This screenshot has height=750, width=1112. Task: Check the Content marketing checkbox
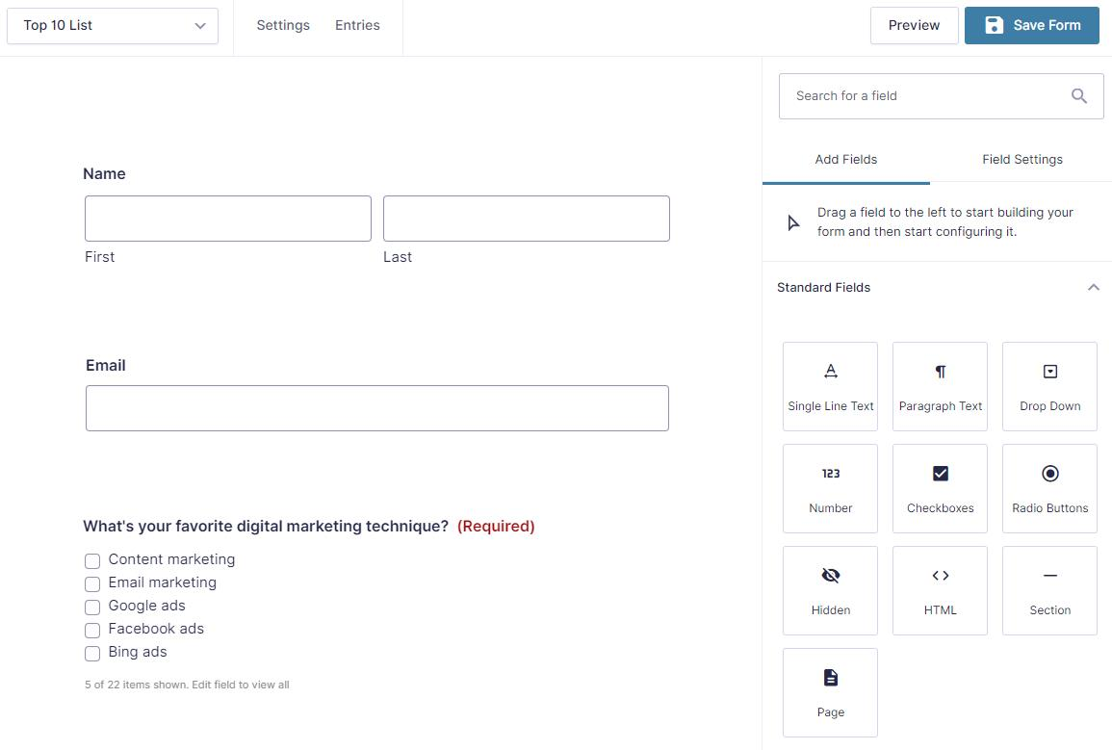pos(92,561)
